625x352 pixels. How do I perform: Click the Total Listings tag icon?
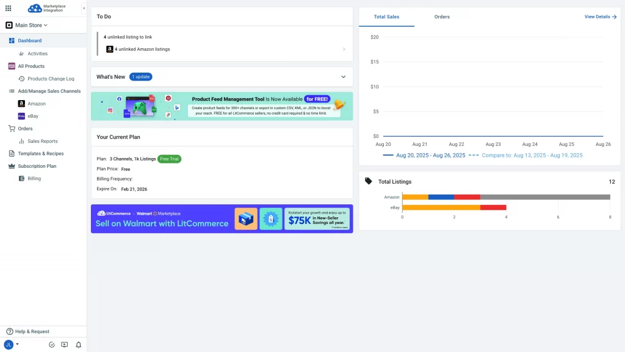[368, 181]
